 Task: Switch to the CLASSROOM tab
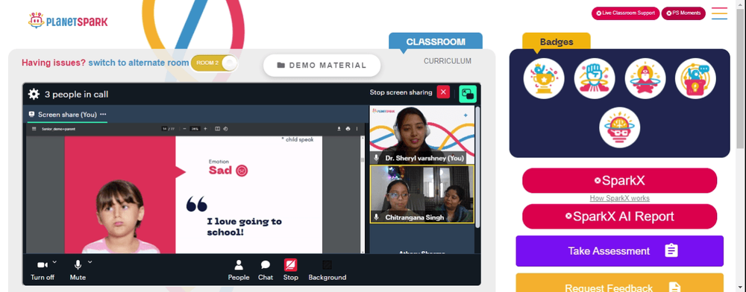436,41
